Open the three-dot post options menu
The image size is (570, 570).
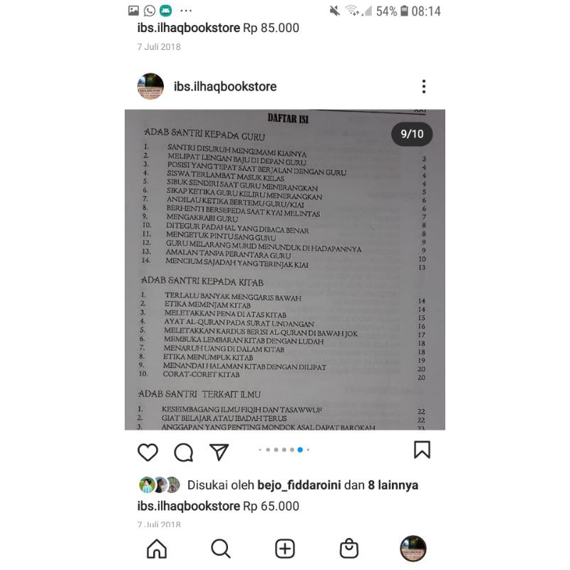(x=424, y=86)
